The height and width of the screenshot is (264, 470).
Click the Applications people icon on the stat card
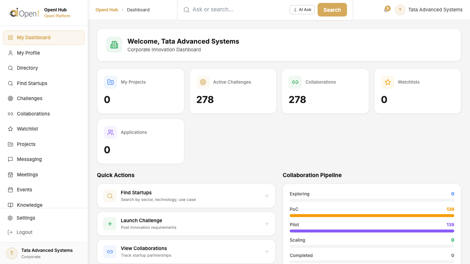point(111,132)
